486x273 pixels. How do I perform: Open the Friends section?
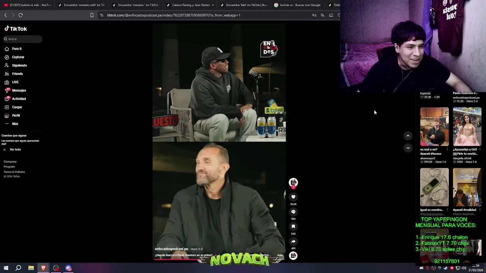[x=17, y=74]
